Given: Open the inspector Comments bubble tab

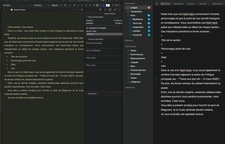Looking at the screenshot, I should pos(119,10).
